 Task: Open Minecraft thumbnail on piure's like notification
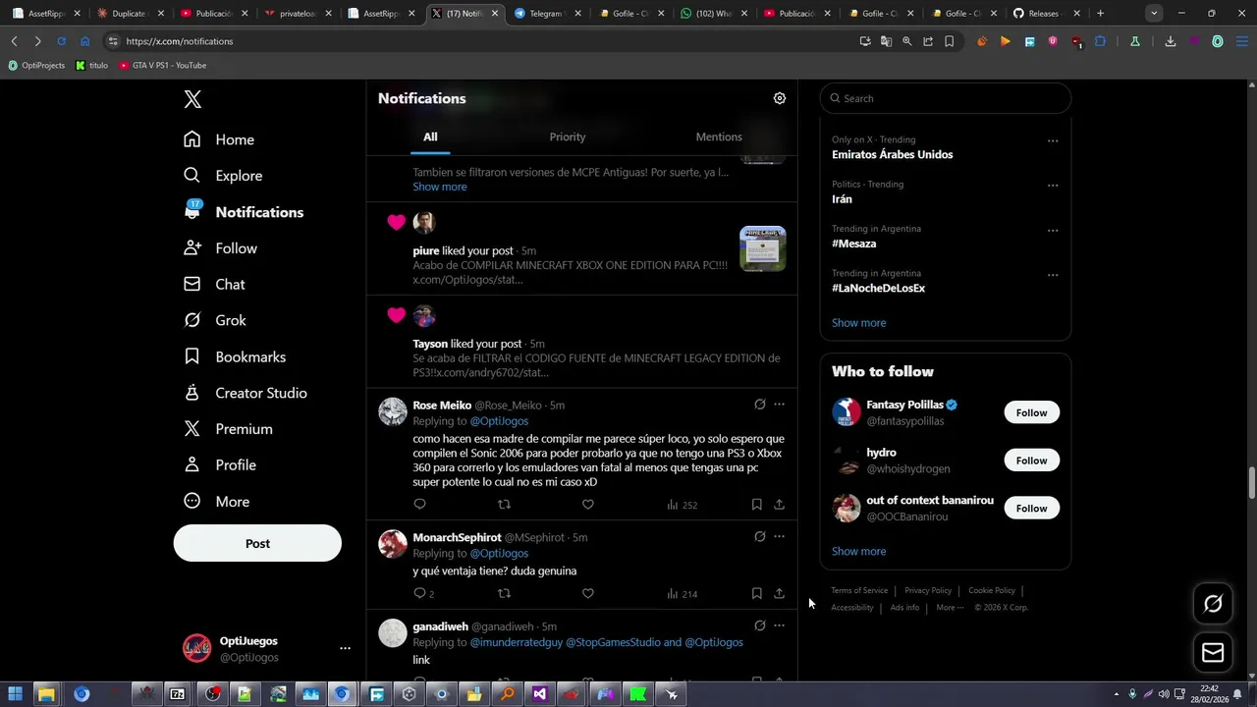click(x=762, y=249)
